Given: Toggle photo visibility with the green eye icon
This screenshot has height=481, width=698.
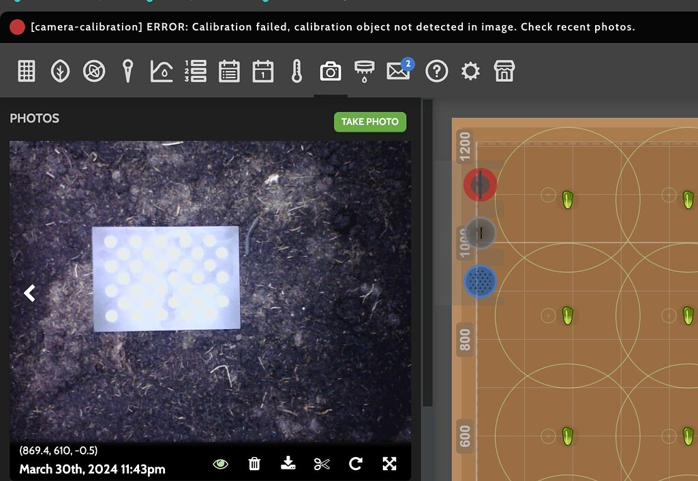Looking at the screenshot, I should tap(219, 463).
